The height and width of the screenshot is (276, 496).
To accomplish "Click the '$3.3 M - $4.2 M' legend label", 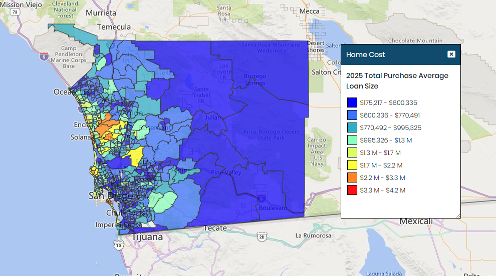I will (x=382, y=190).
